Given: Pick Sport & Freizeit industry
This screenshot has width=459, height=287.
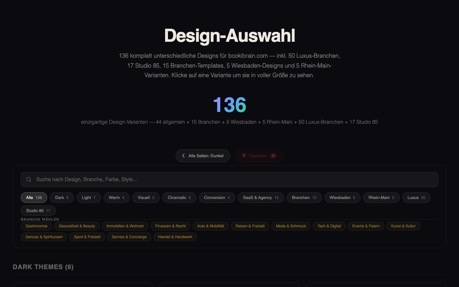Looking at the screenshot, I should point(87,237).
